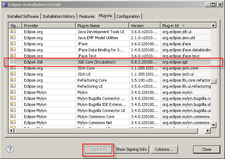Open the help question mark icon
The width and height of the screenshot is (225, 159).
point(10,149)
